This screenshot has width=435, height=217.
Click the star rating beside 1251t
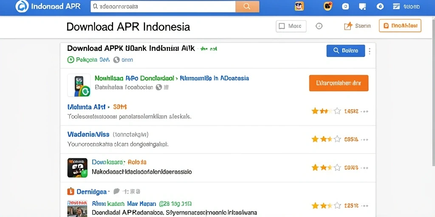(x=326, y=206)
